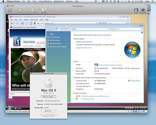Go back in Control Panel window
This screenshot has width=156, height=125.
(48, 29)
